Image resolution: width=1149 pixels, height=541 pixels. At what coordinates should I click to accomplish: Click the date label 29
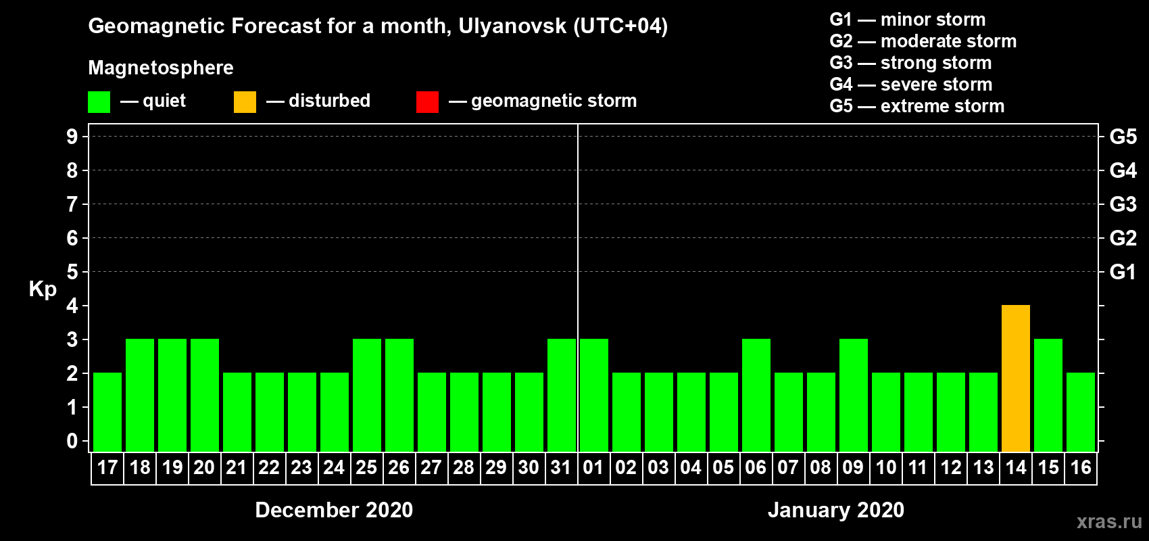tap(496, 468)
